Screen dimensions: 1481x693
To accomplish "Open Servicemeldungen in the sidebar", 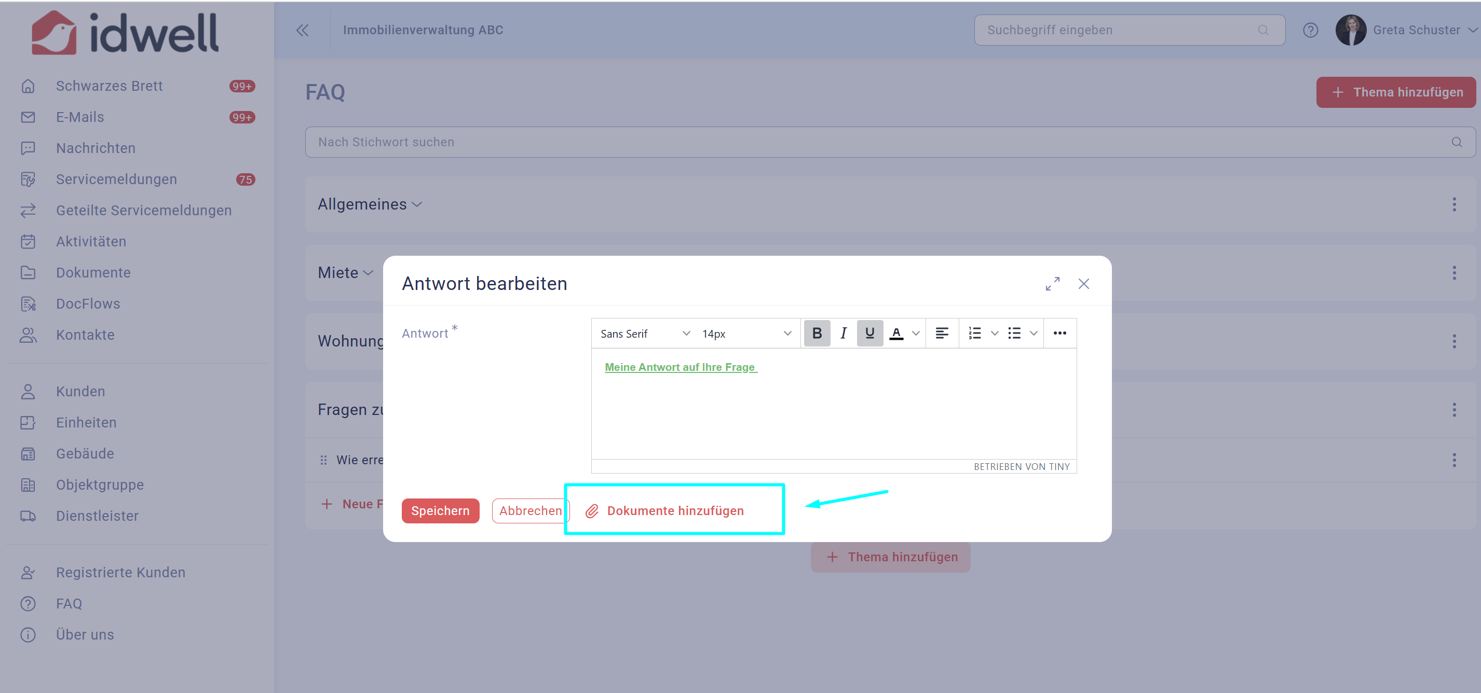I will click(x=116, y=179).
